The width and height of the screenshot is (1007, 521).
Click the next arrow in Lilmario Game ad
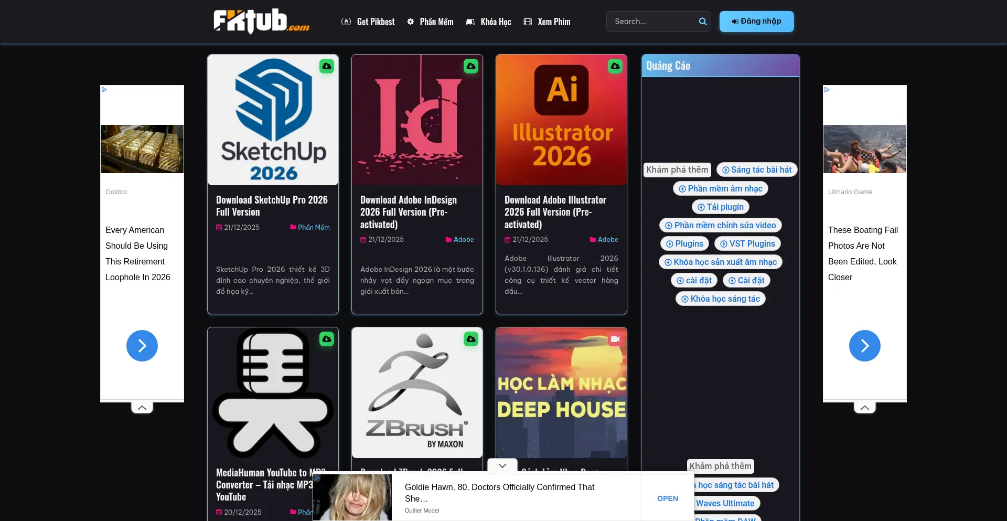point(864,346)
